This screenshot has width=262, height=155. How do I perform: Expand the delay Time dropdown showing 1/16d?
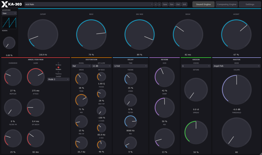tap(130, 66)
